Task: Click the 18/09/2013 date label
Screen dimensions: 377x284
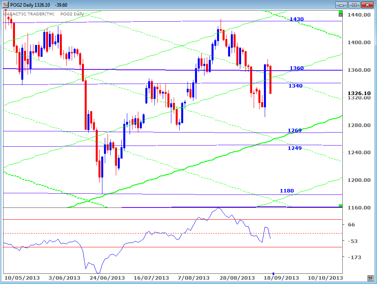Action: pyautogui.click(x=281, y=278)
